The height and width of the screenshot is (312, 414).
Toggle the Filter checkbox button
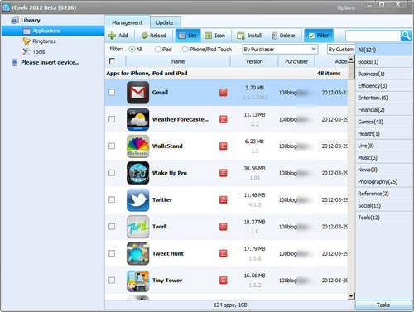click(x=319, y=36)
